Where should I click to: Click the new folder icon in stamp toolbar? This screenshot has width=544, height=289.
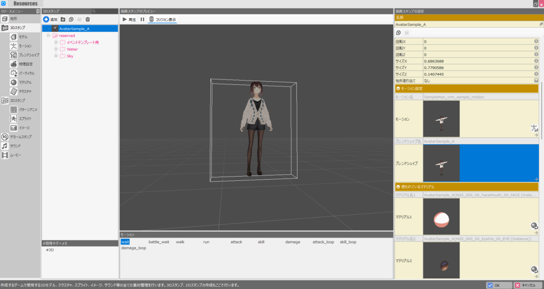tap(63, 19)
